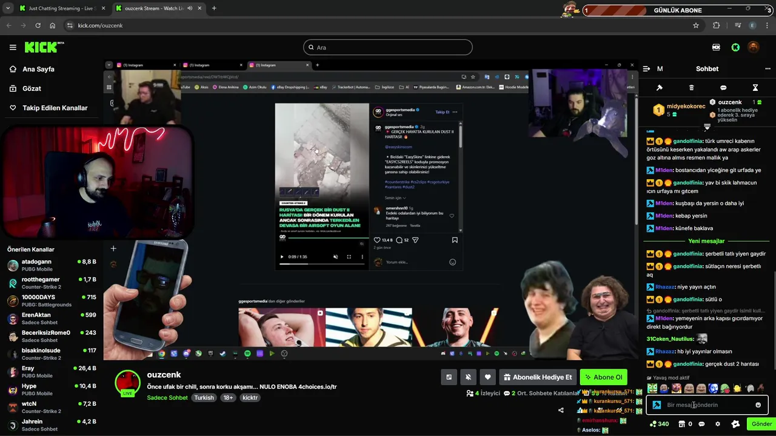Open Hype recommended channel
Viewport: 776px width, 436px height.
(52, 389)
